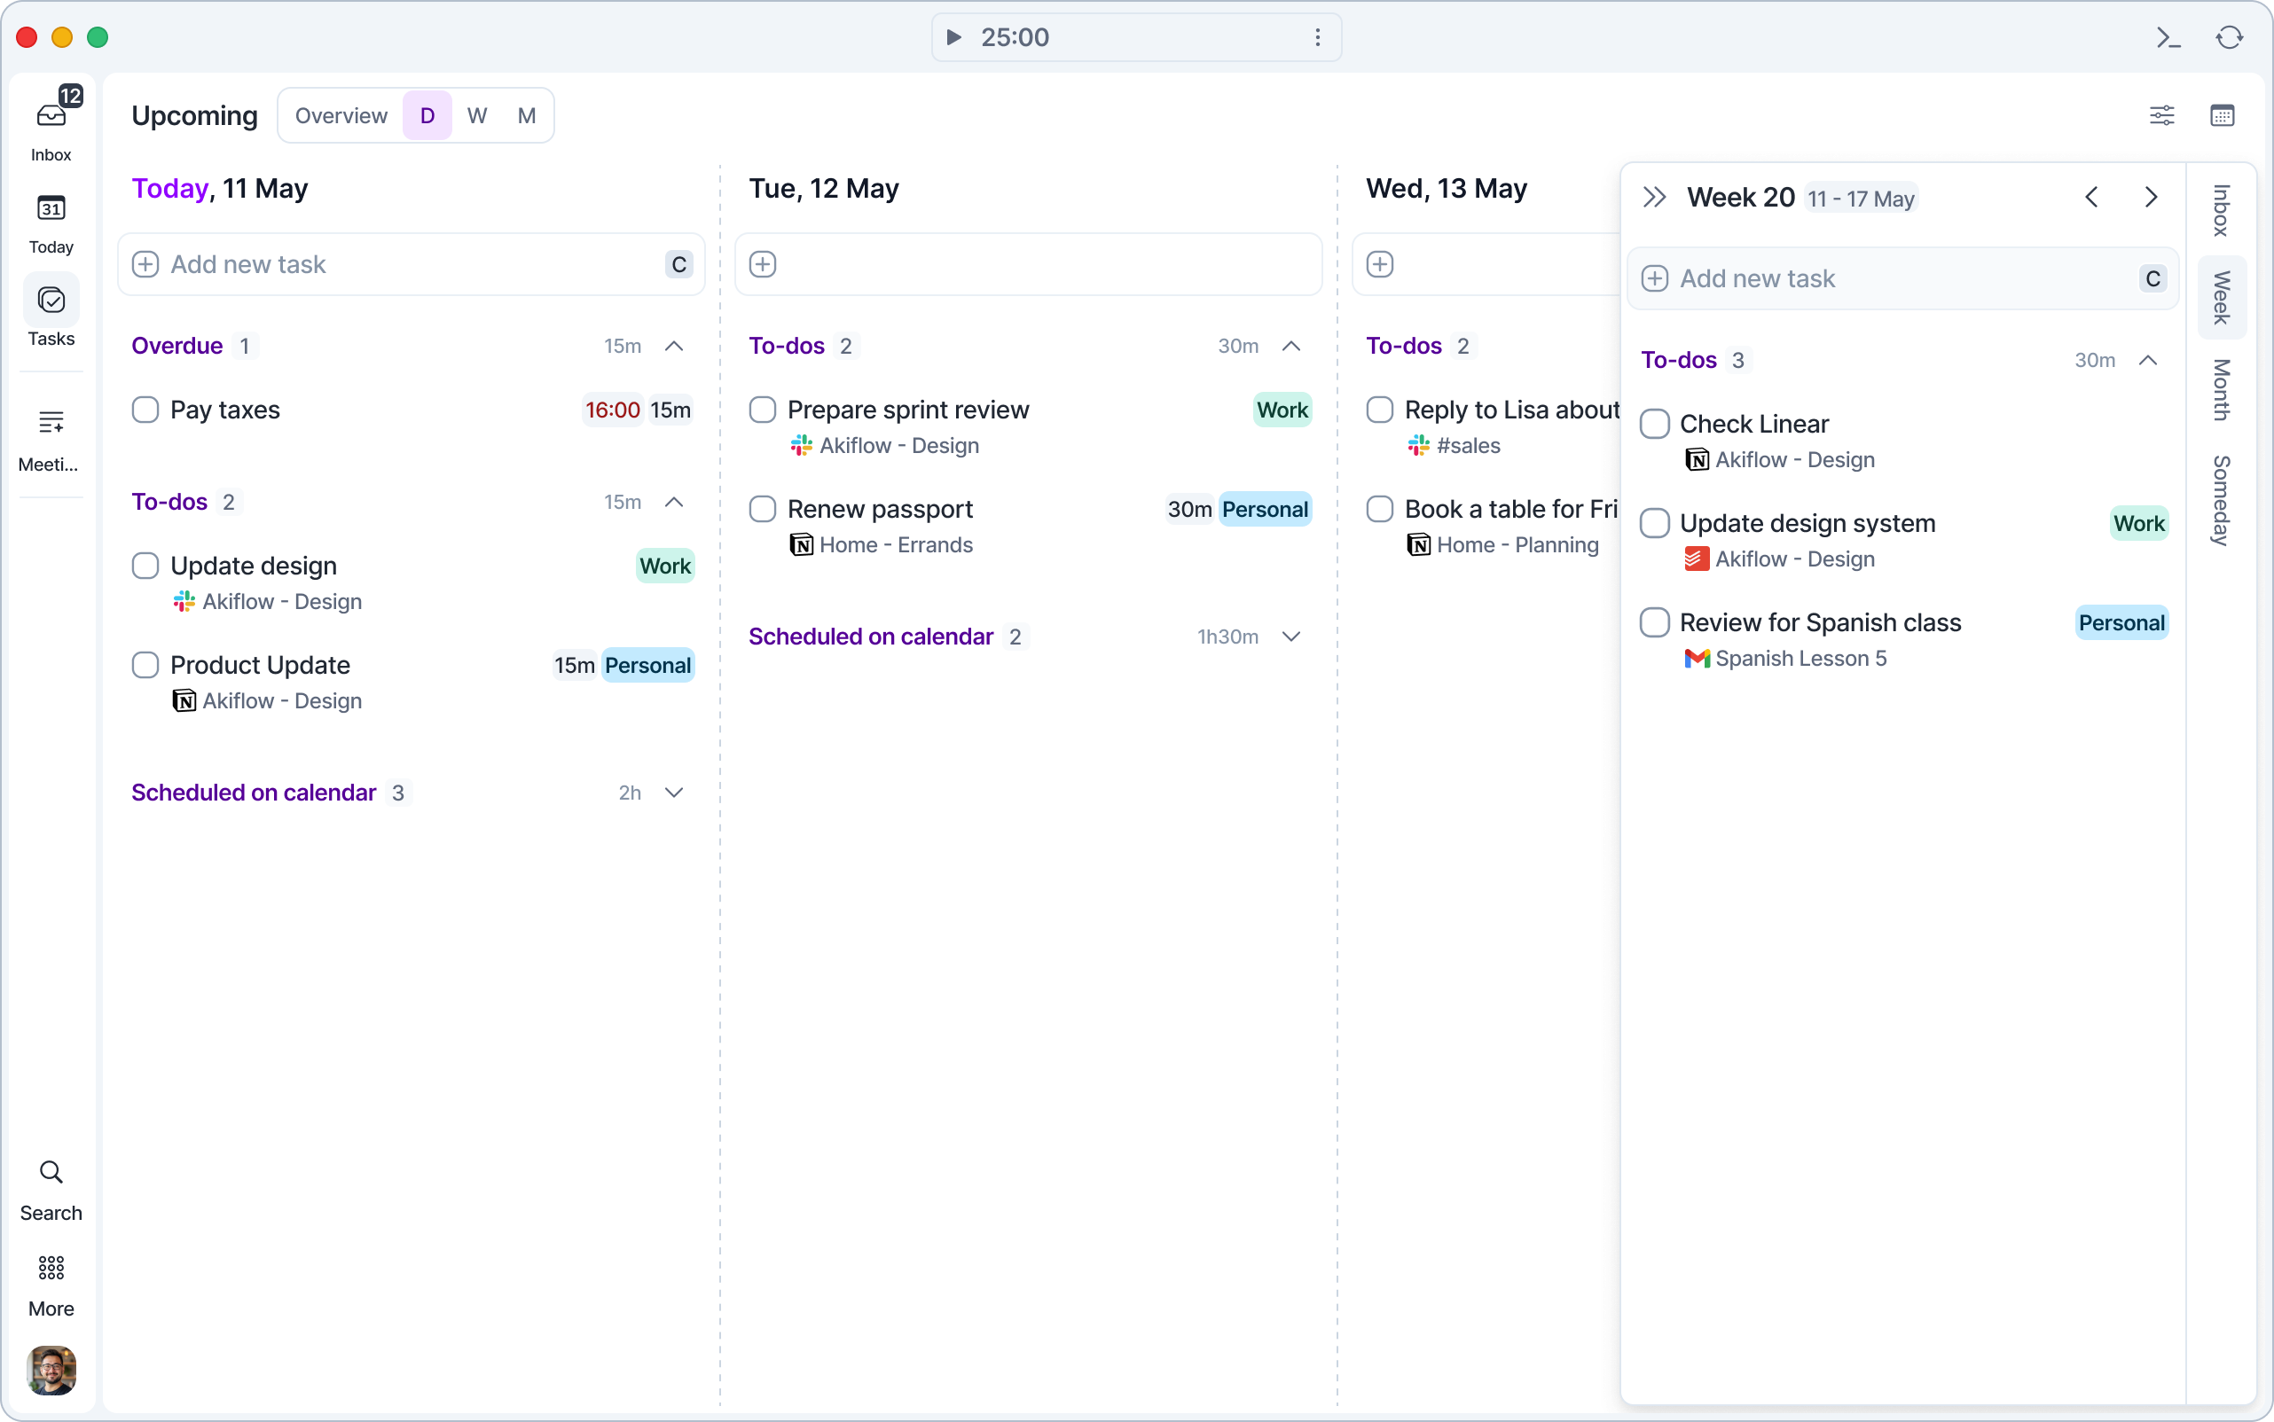Open the view filter settings sliders icon
The image size is (2274, 1422).
pos(2162,115)
